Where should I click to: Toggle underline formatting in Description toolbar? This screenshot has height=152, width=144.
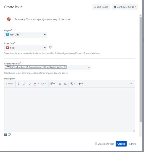point(29,84)
